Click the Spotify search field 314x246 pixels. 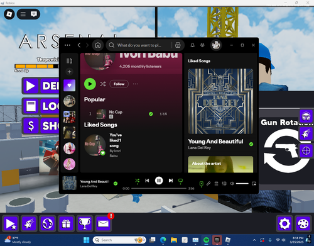139,45
